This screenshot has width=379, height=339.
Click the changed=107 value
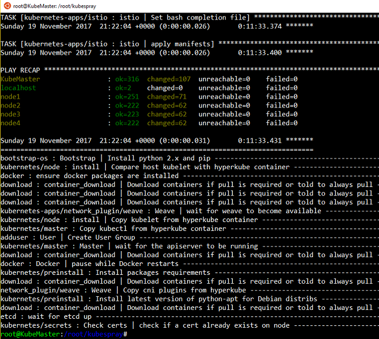169,79
